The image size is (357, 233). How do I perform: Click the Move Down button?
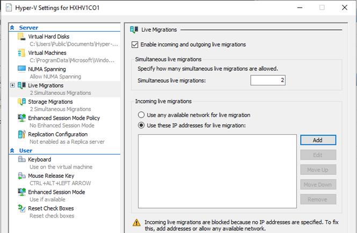[x=318, y=185]
